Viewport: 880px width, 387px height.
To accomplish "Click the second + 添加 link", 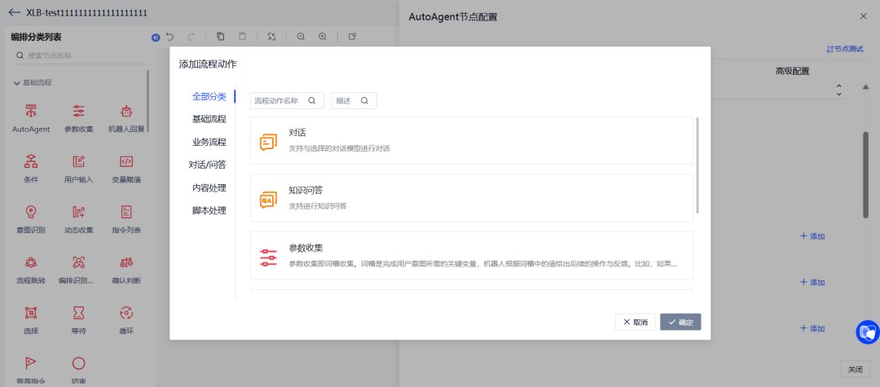I will [812, 282].
